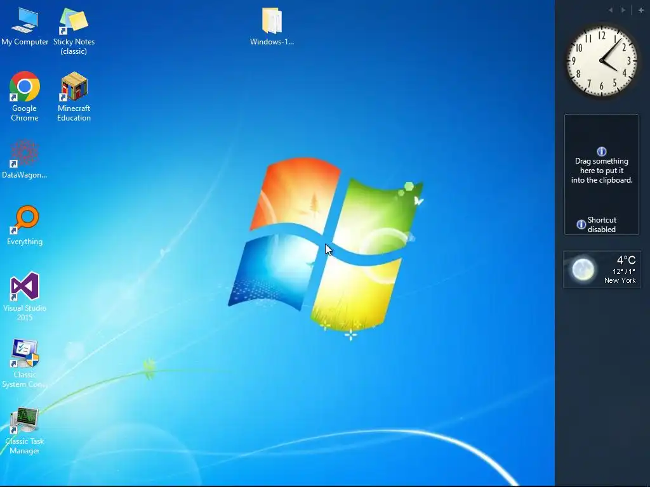
Task: Launch Visual Studio 2015 shortcut
Action: click(25, 297)
